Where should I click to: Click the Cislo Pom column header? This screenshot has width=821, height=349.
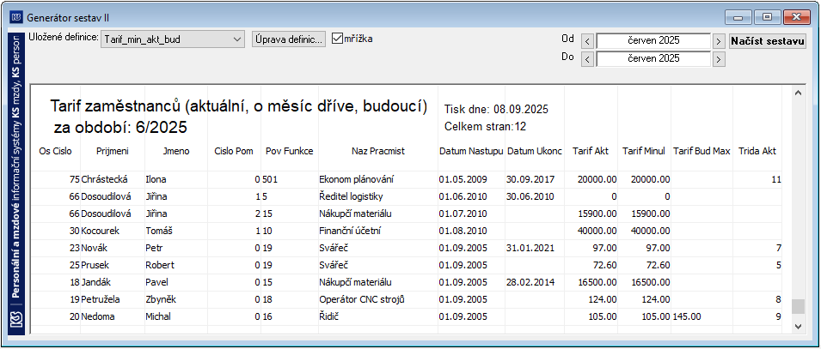[x=234, y=152]
